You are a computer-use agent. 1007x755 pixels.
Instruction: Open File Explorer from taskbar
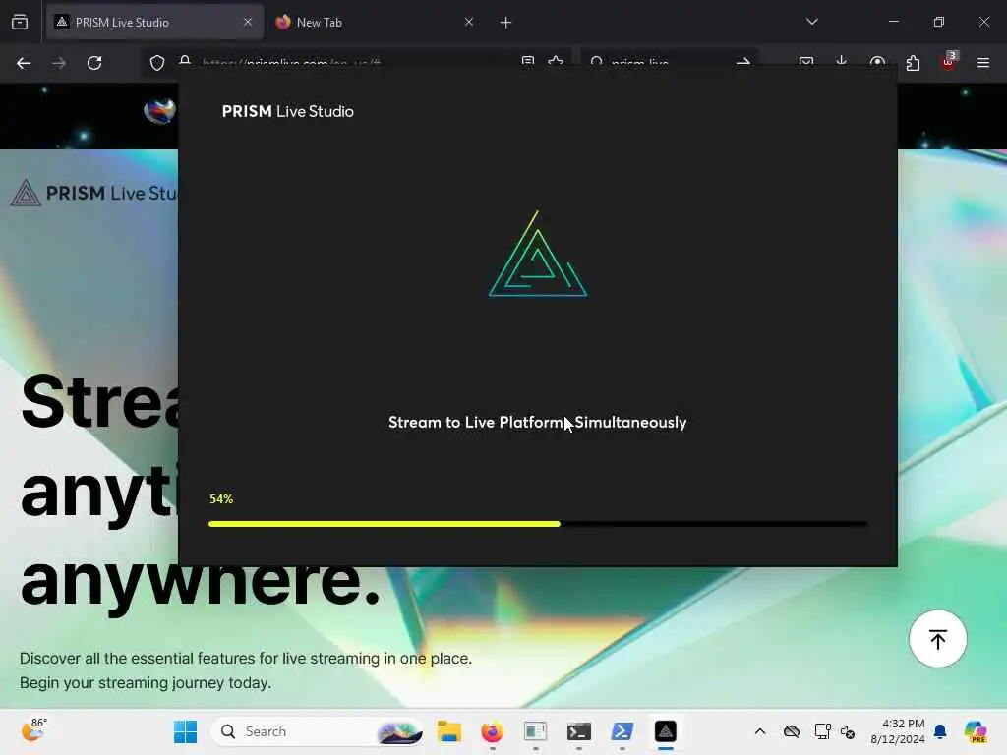448,731
